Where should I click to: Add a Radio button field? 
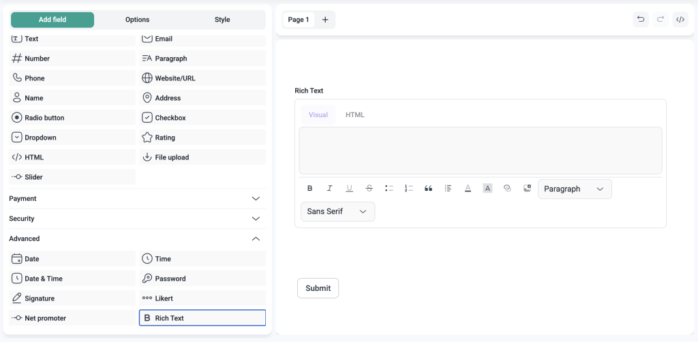pos(72,118)
